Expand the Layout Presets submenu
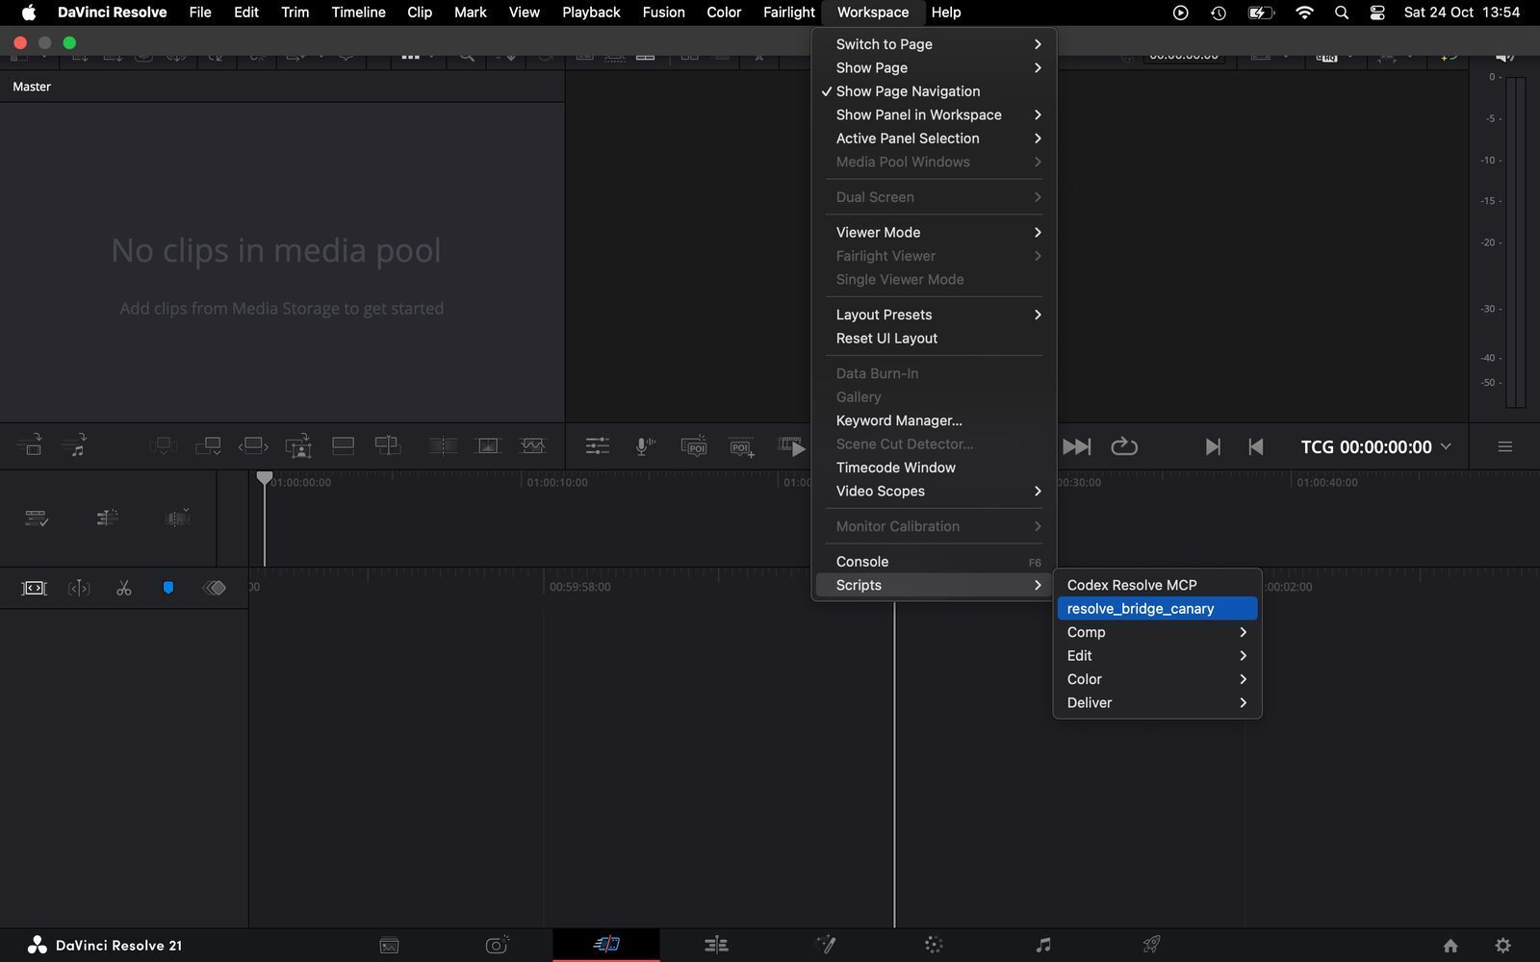Screen dimensions: 1540x962 coord(934,315)
